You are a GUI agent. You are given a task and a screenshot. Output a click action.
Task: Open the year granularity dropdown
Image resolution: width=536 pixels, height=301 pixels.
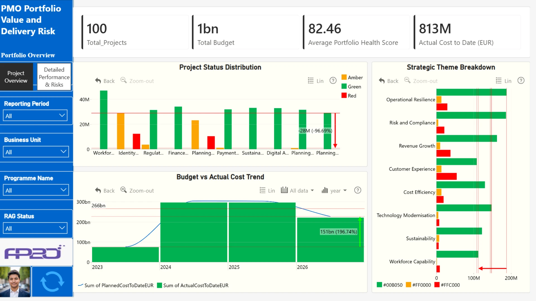(334, 190)
